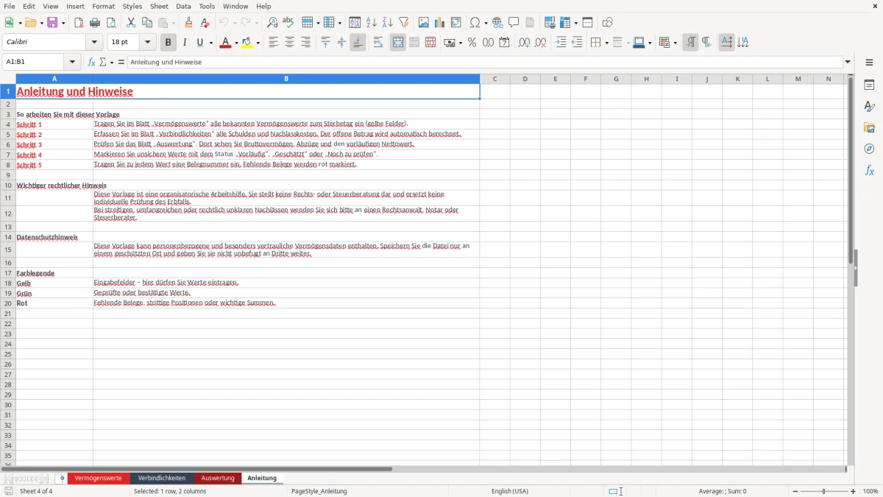The image size is (883, 497).
Task: Toggle Underline formatting
Action: pyautogui.click(x=199, y=43)
